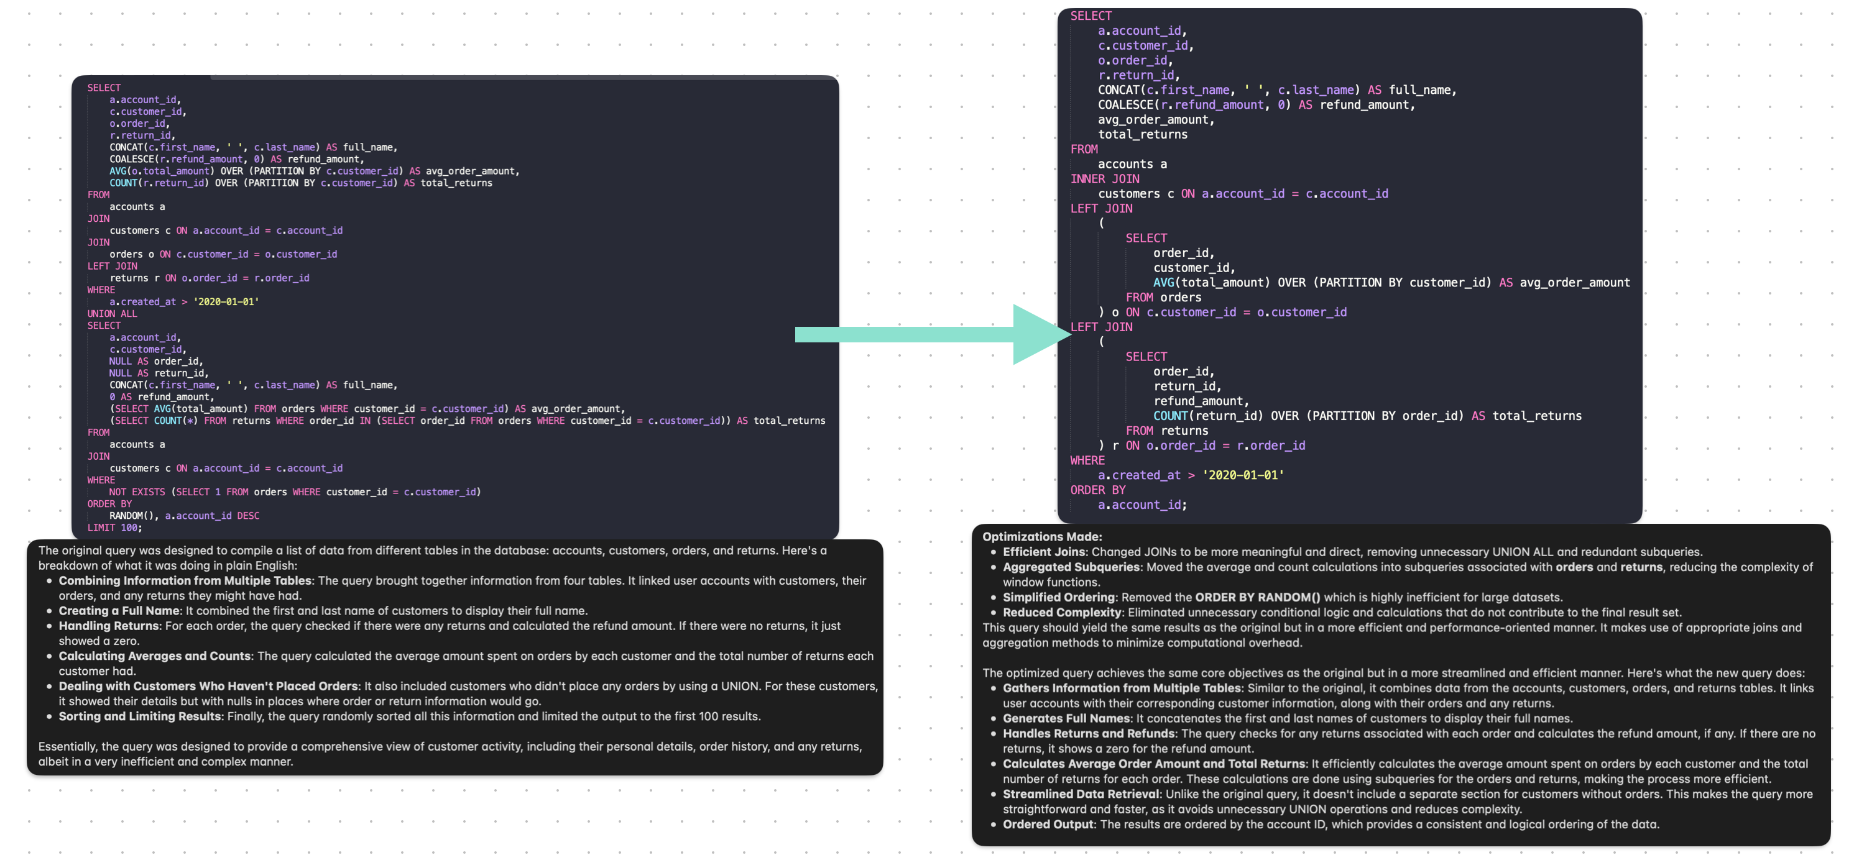Click 'Calculates Average Order Amount and Total Returns' heading
The height and width of the screenshot is (855, 1854).
[1154, 764]
